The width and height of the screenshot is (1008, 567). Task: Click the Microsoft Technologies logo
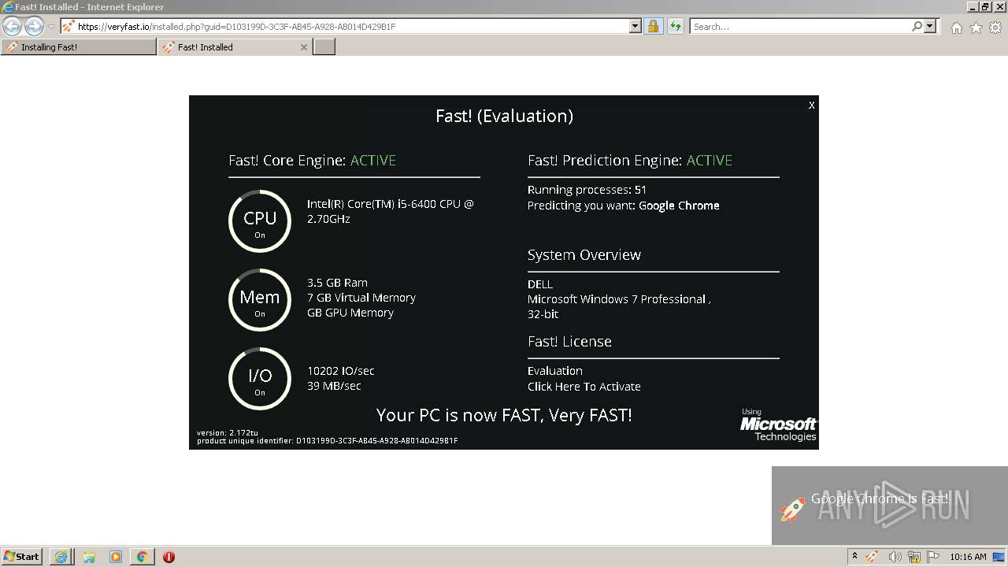pyautogui.click(x=778, y=425)
